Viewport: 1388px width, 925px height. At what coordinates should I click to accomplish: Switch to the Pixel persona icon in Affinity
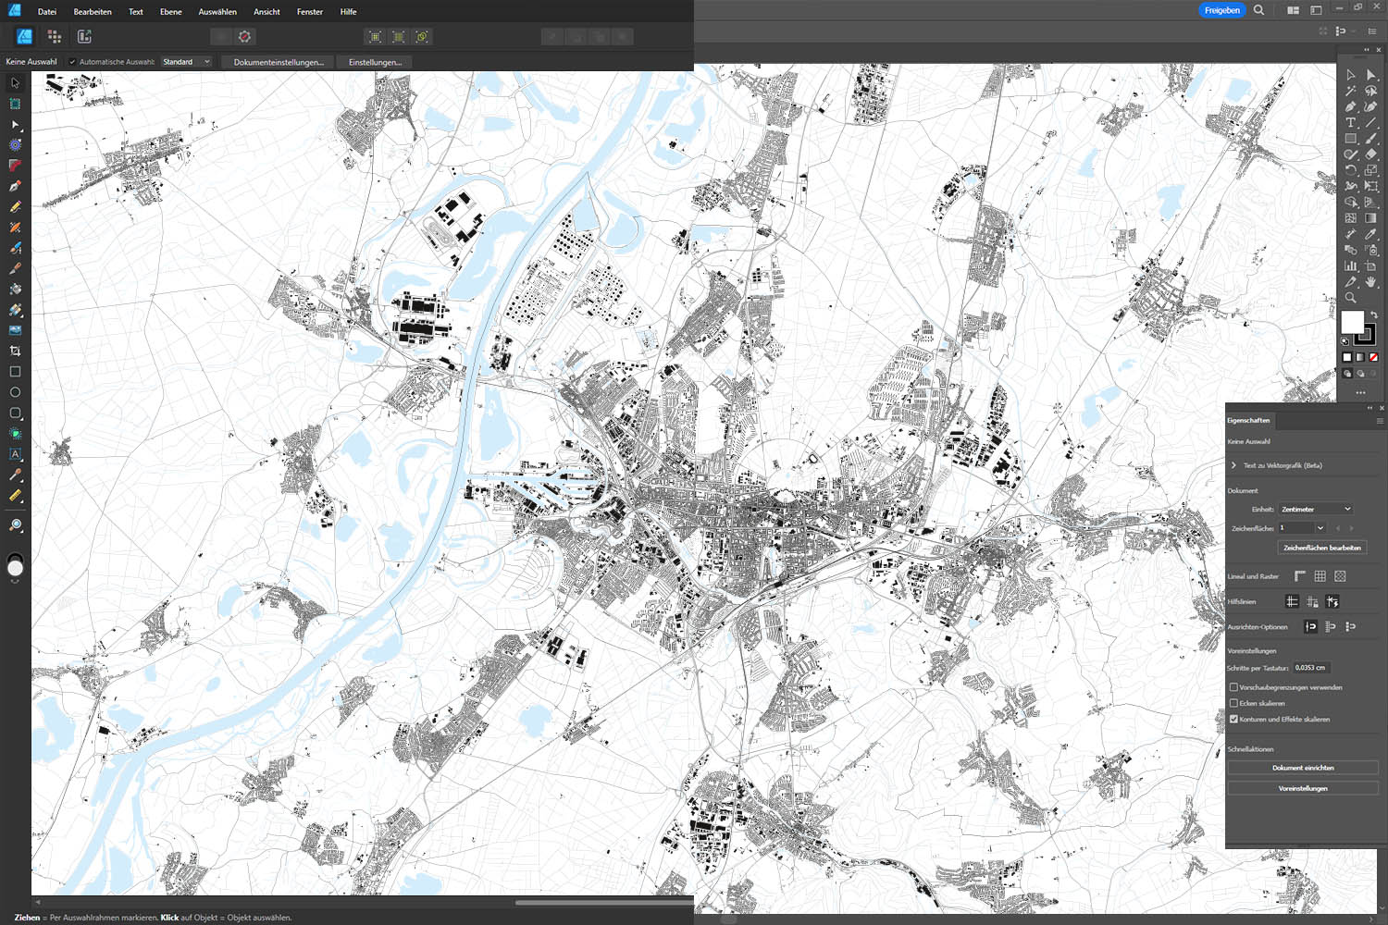click(55, 37)
